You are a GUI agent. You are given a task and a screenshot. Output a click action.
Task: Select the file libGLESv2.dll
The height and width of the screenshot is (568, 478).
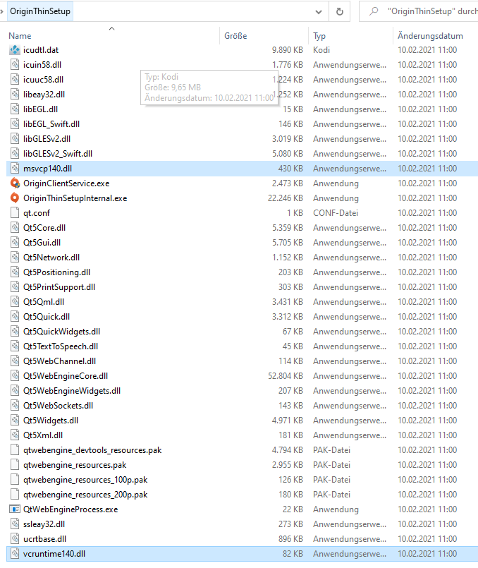(x=47, y=139)
